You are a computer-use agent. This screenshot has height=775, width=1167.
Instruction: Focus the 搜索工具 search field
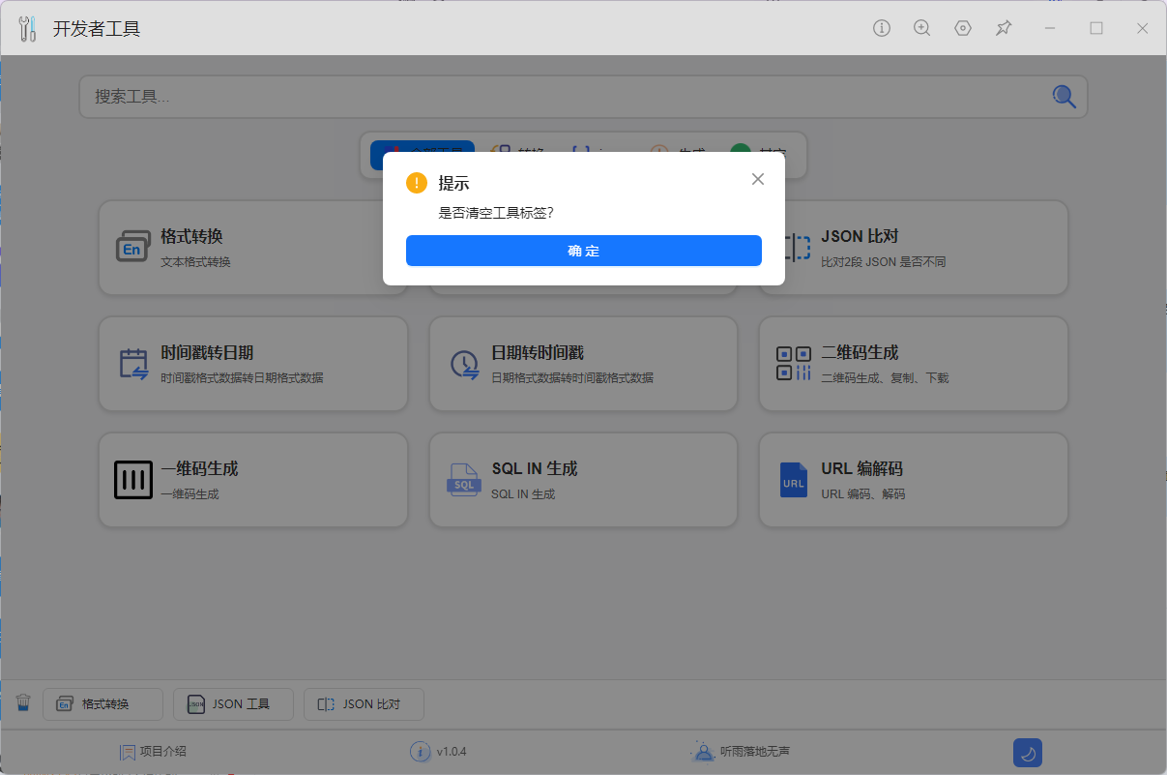pyautogui.click(x=583, y=97)
